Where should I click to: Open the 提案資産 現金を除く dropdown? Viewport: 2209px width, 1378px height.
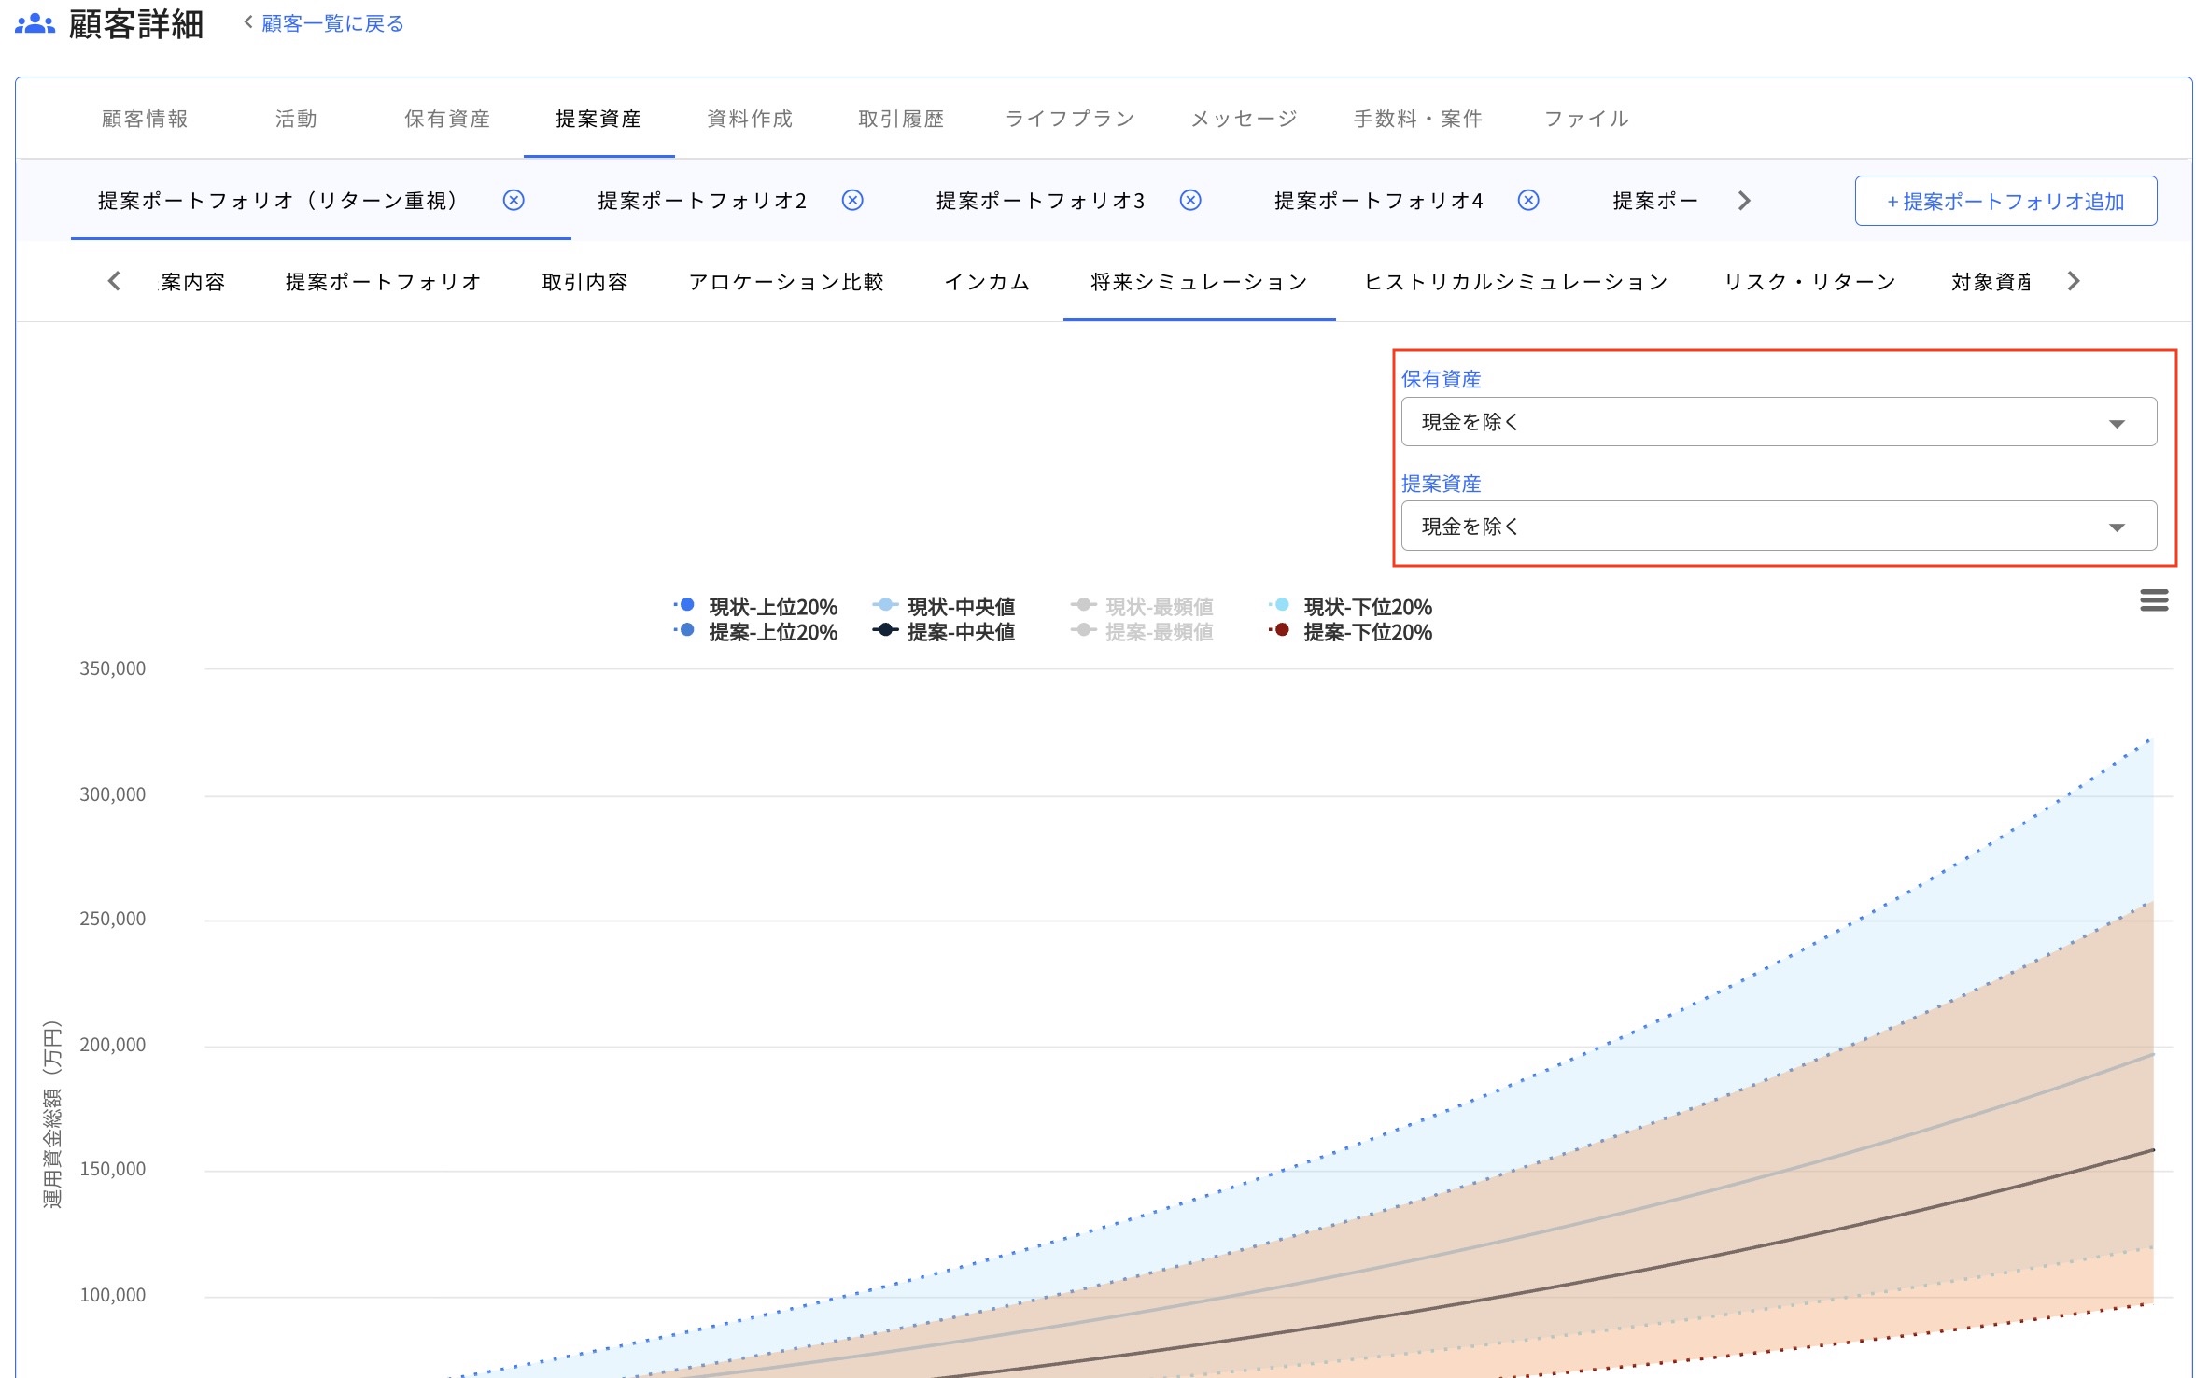[1777, 526]
